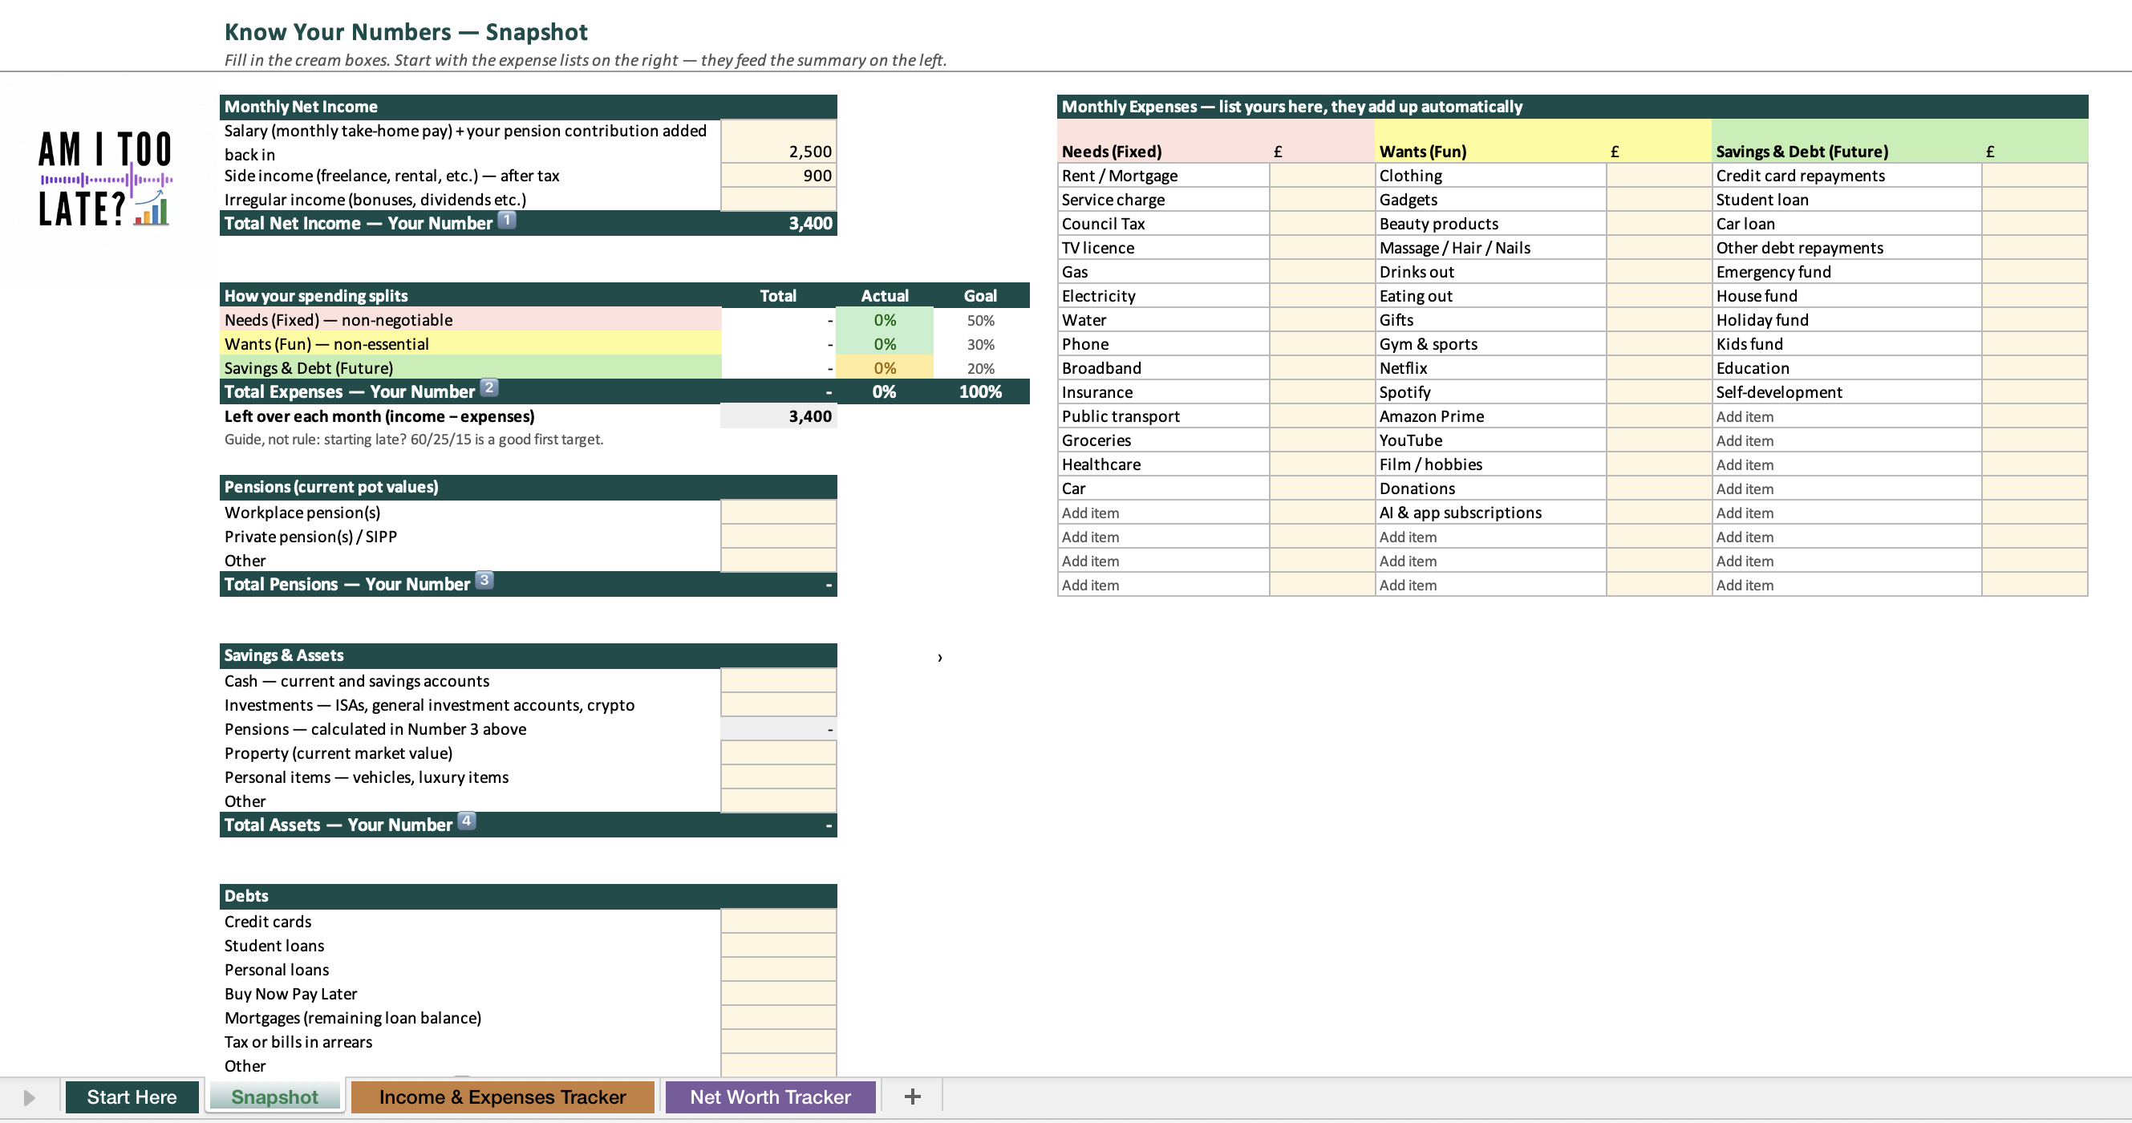Click the Savings & Debt Actual 0% cell
The image size is (2132, 1123).
(x=884, y=368)
